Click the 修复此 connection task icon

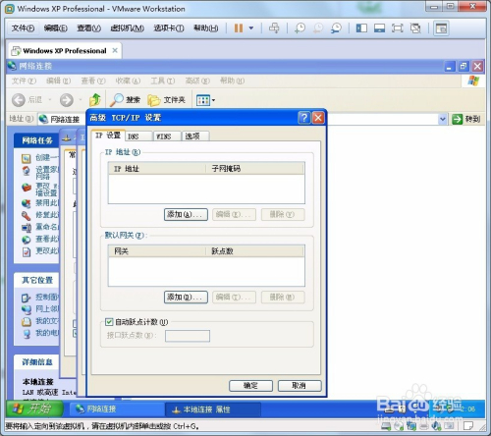pos(27,215)
